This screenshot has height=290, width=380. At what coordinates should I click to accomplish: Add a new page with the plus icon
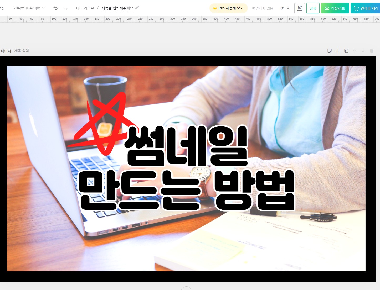(x=338, y=51)
